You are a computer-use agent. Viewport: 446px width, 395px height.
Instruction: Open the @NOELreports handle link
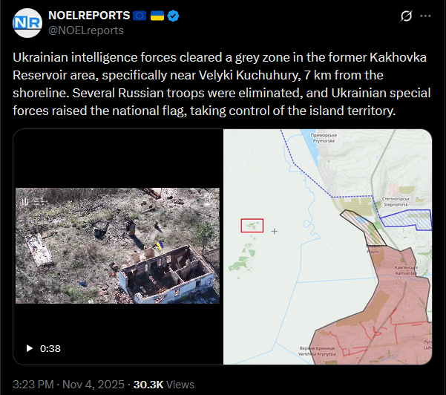86,30
